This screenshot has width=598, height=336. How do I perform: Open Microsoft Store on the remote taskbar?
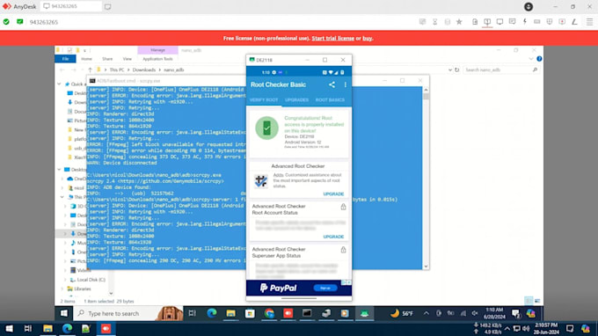tap(250, 313)
